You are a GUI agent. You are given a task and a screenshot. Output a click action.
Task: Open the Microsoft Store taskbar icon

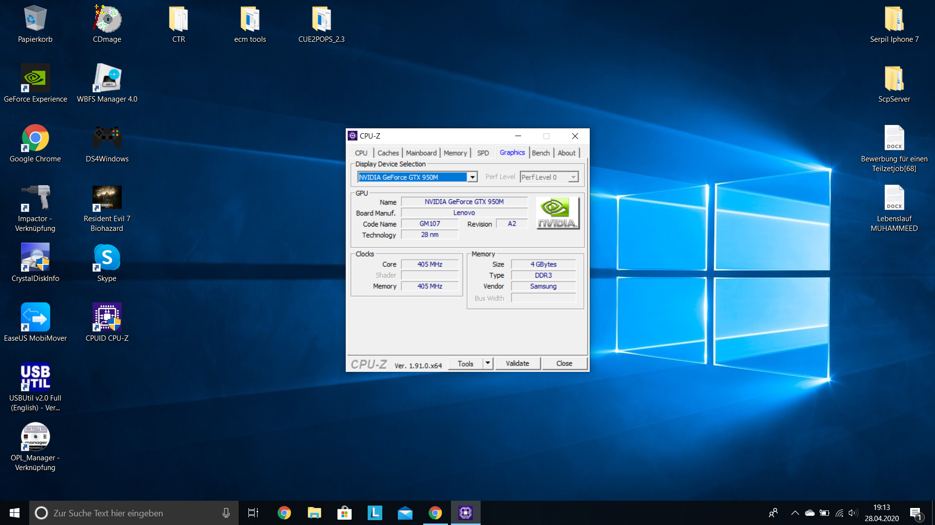(x=344, y=513)
